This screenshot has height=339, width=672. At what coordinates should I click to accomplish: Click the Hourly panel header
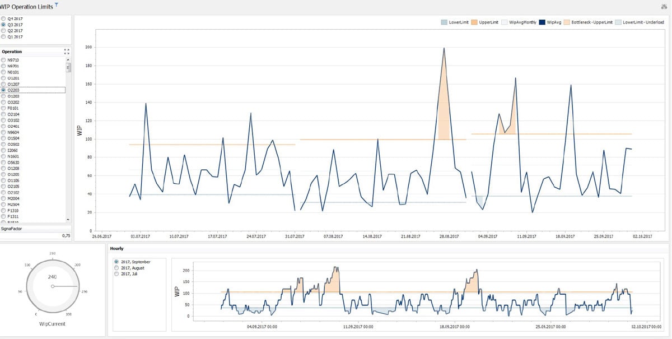pyautogui.click(x=116, y=248)
